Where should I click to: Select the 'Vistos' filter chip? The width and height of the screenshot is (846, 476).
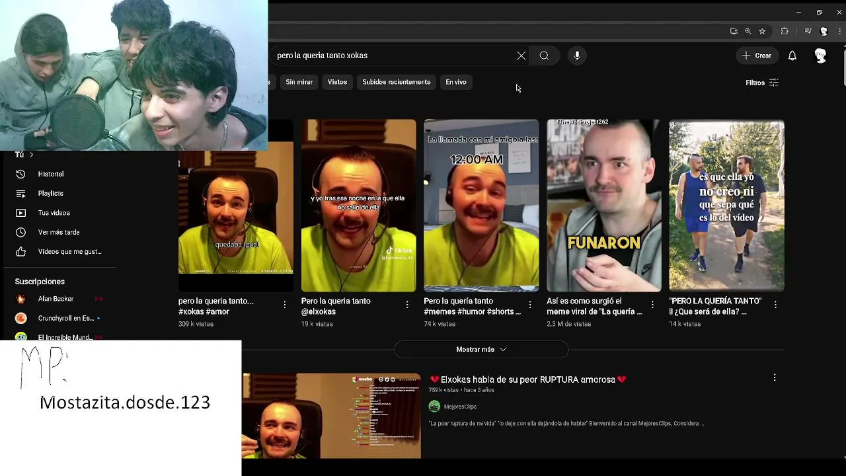(337, 82)
